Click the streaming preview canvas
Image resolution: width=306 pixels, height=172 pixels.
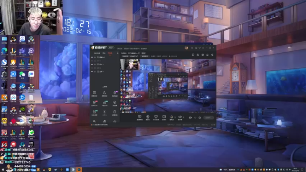(168, 86)
